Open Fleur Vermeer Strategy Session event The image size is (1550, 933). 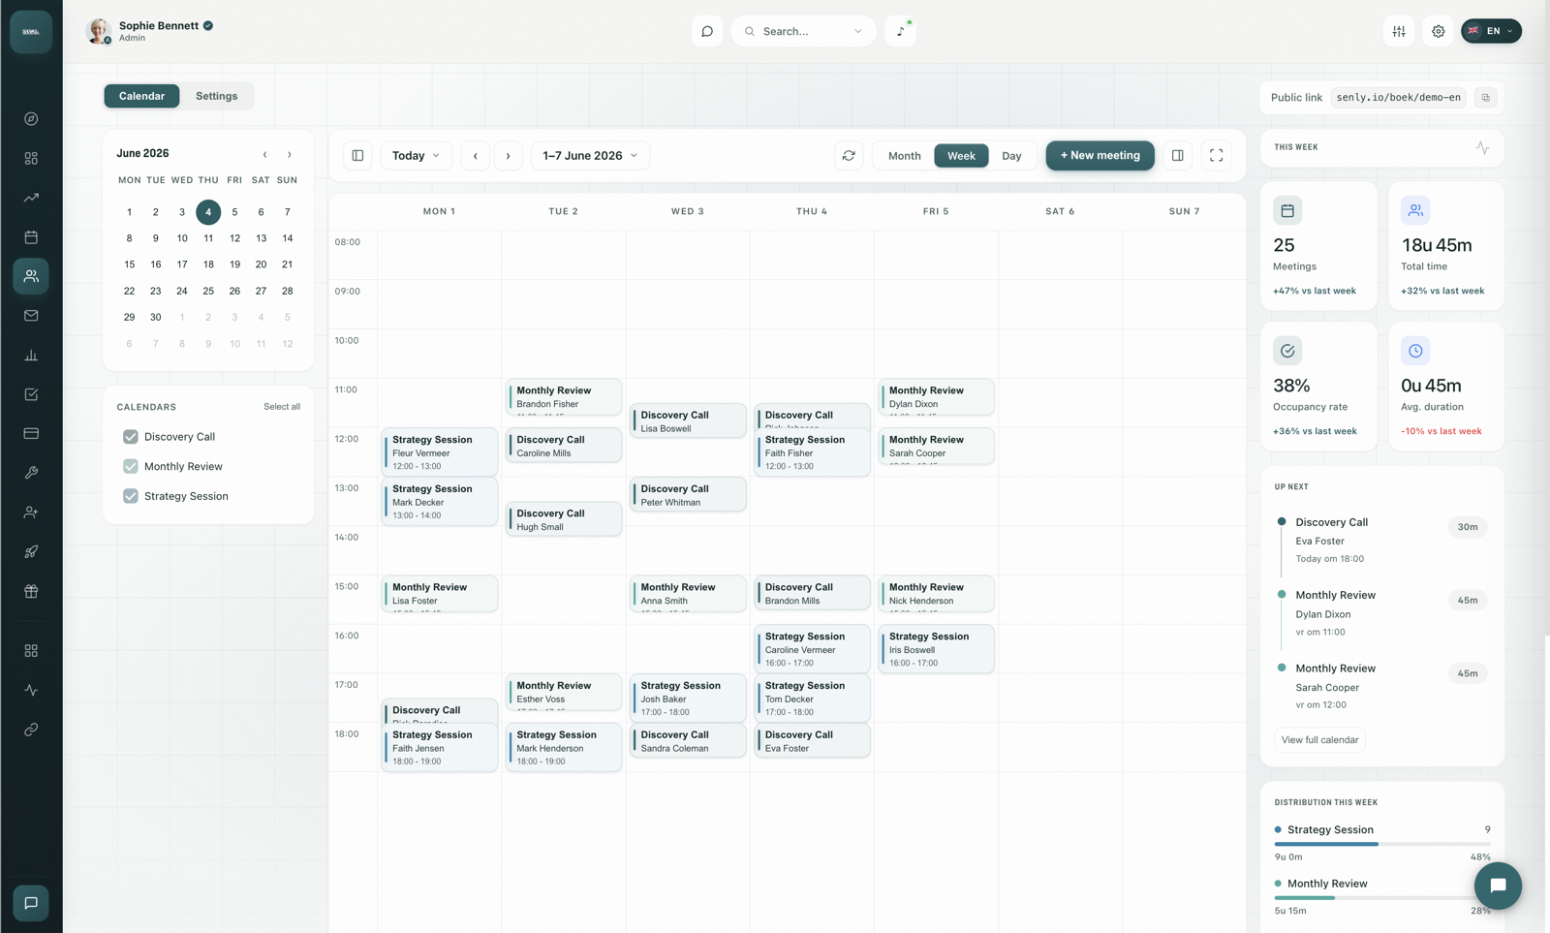pos(440,452)
